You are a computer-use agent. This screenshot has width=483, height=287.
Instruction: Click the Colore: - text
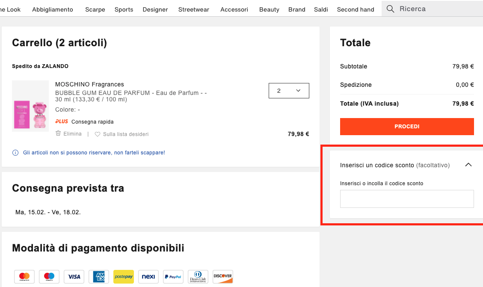pos(68,109)
